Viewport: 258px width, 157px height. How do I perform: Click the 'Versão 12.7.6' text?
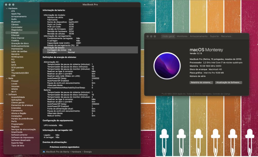(196, 53)
